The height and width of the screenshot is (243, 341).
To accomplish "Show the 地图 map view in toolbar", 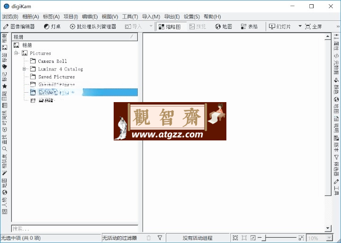I will 224,26.
